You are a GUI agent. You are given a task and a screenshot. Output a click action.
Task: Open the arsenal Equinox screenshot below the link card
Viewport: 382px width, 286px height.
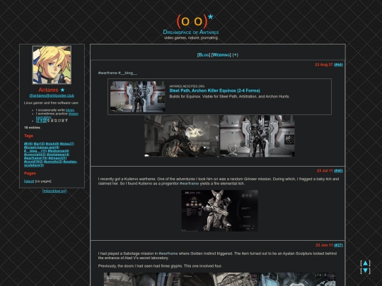[257, 136]
